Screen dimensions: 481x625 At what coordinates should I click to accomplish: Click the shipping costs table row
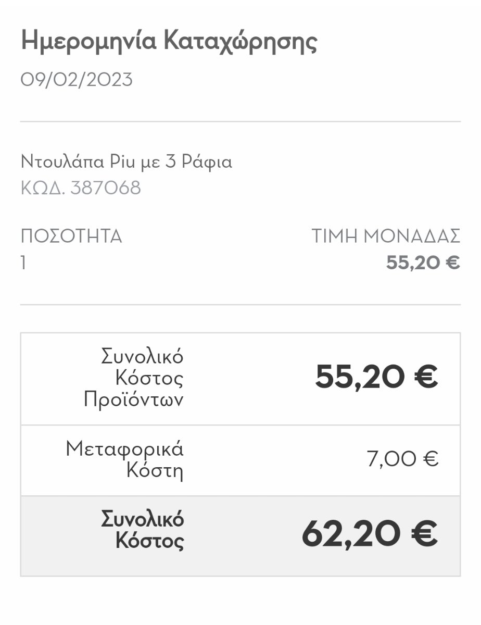point(240,460)
